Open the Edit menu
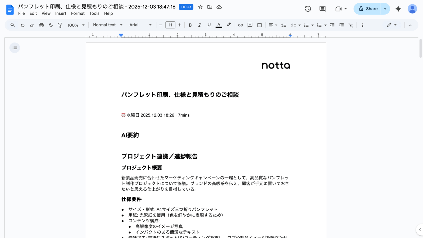 point(33,14)
